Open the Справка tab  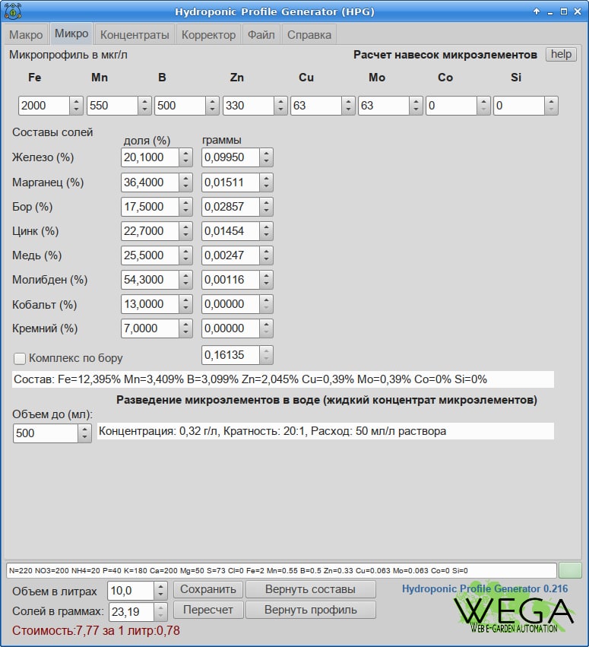309,35
